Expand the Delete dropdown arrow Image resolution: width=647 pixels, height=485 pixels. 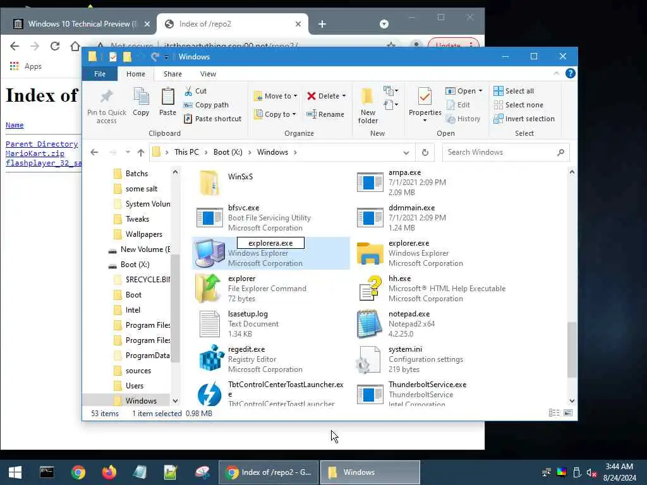(344, 96)
